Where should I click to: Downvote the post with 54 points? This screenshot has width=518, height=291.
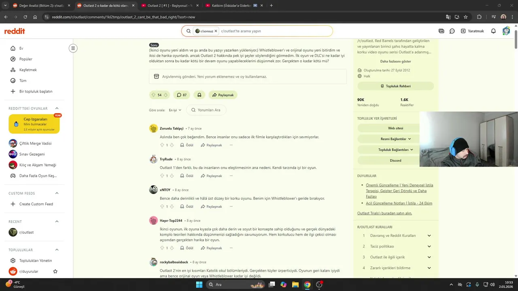tap(166, 95)
